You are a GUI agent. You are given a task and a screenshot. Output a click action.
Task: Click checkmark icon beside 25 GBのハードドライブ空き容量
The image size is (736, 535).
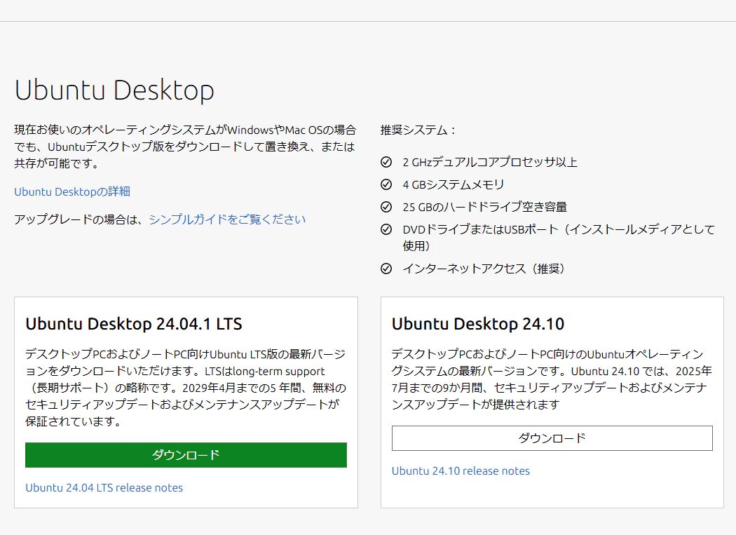pyautogui.click(x=386, y=207)
